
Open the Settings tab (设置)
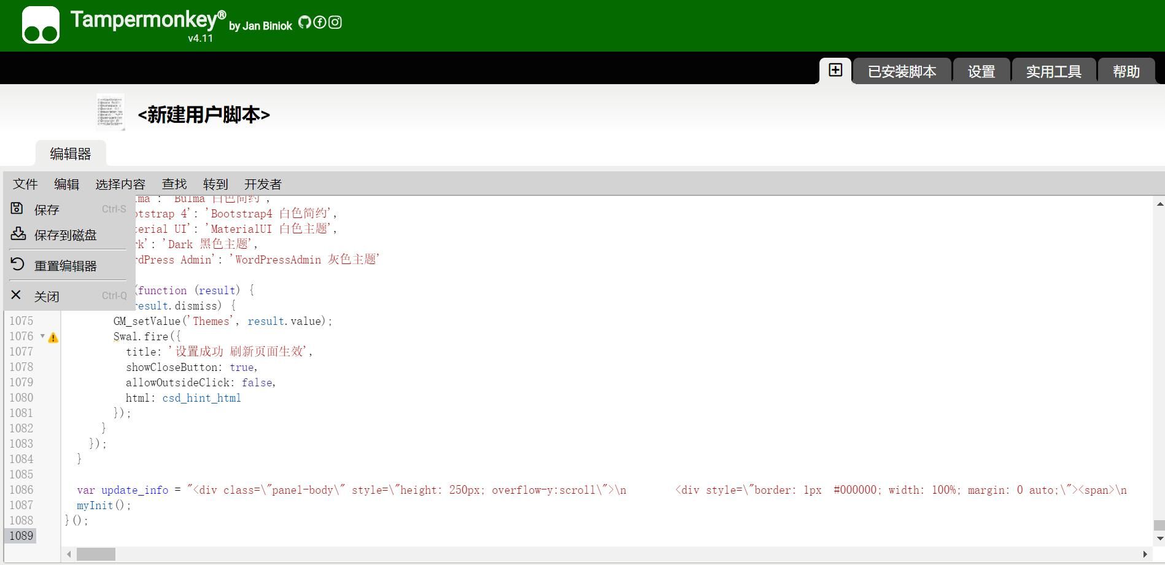[x=981, y=72]
